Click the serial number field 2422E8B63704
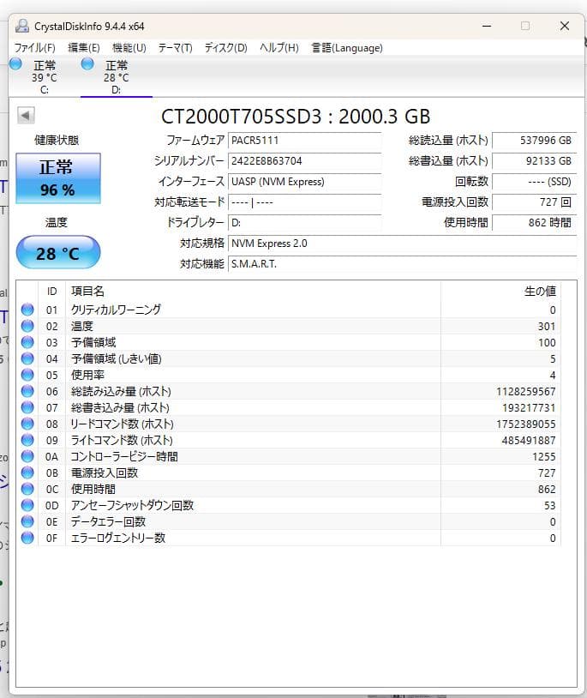 pos(304,161)
